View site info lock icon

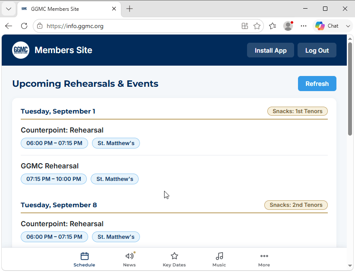click(x=40, y=26)
